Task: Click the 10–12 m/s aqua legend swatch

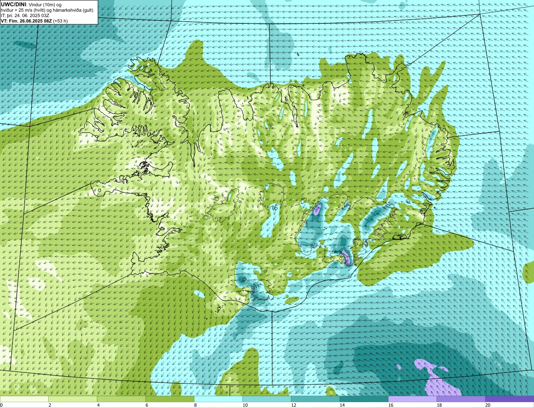Action: (267, 399)
